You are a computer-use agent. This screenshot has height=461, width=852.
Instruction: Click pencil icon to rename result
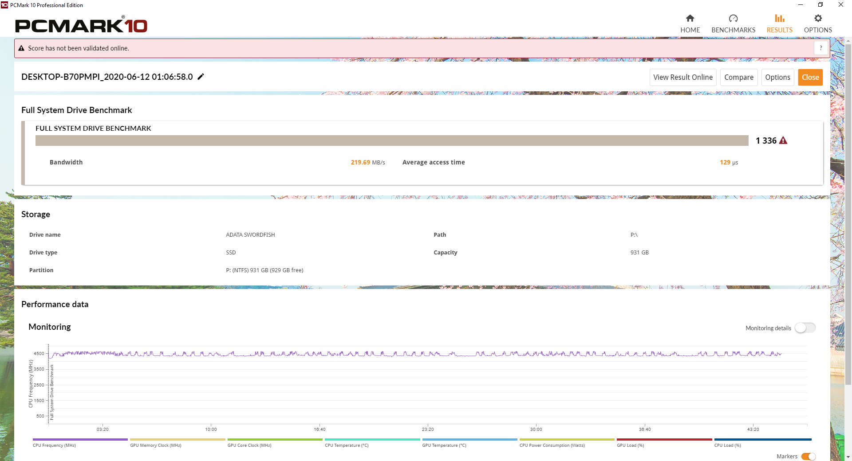click(x=201, y=77)
